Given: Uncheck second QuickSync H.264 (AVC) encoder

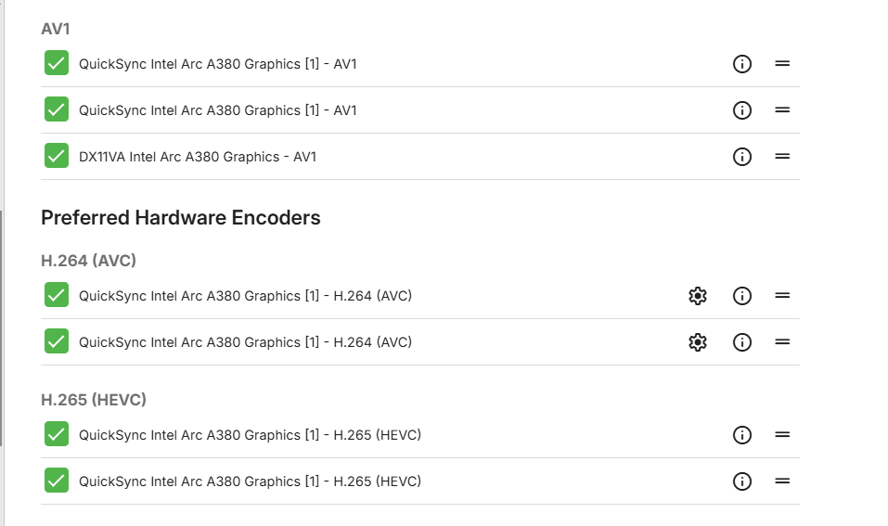Looking at the screenshot, I should (x=57, y=341).
